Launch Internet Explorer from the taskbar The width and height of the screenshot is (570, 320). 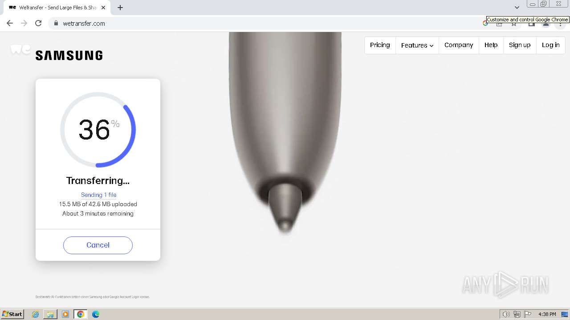[36, 314]
